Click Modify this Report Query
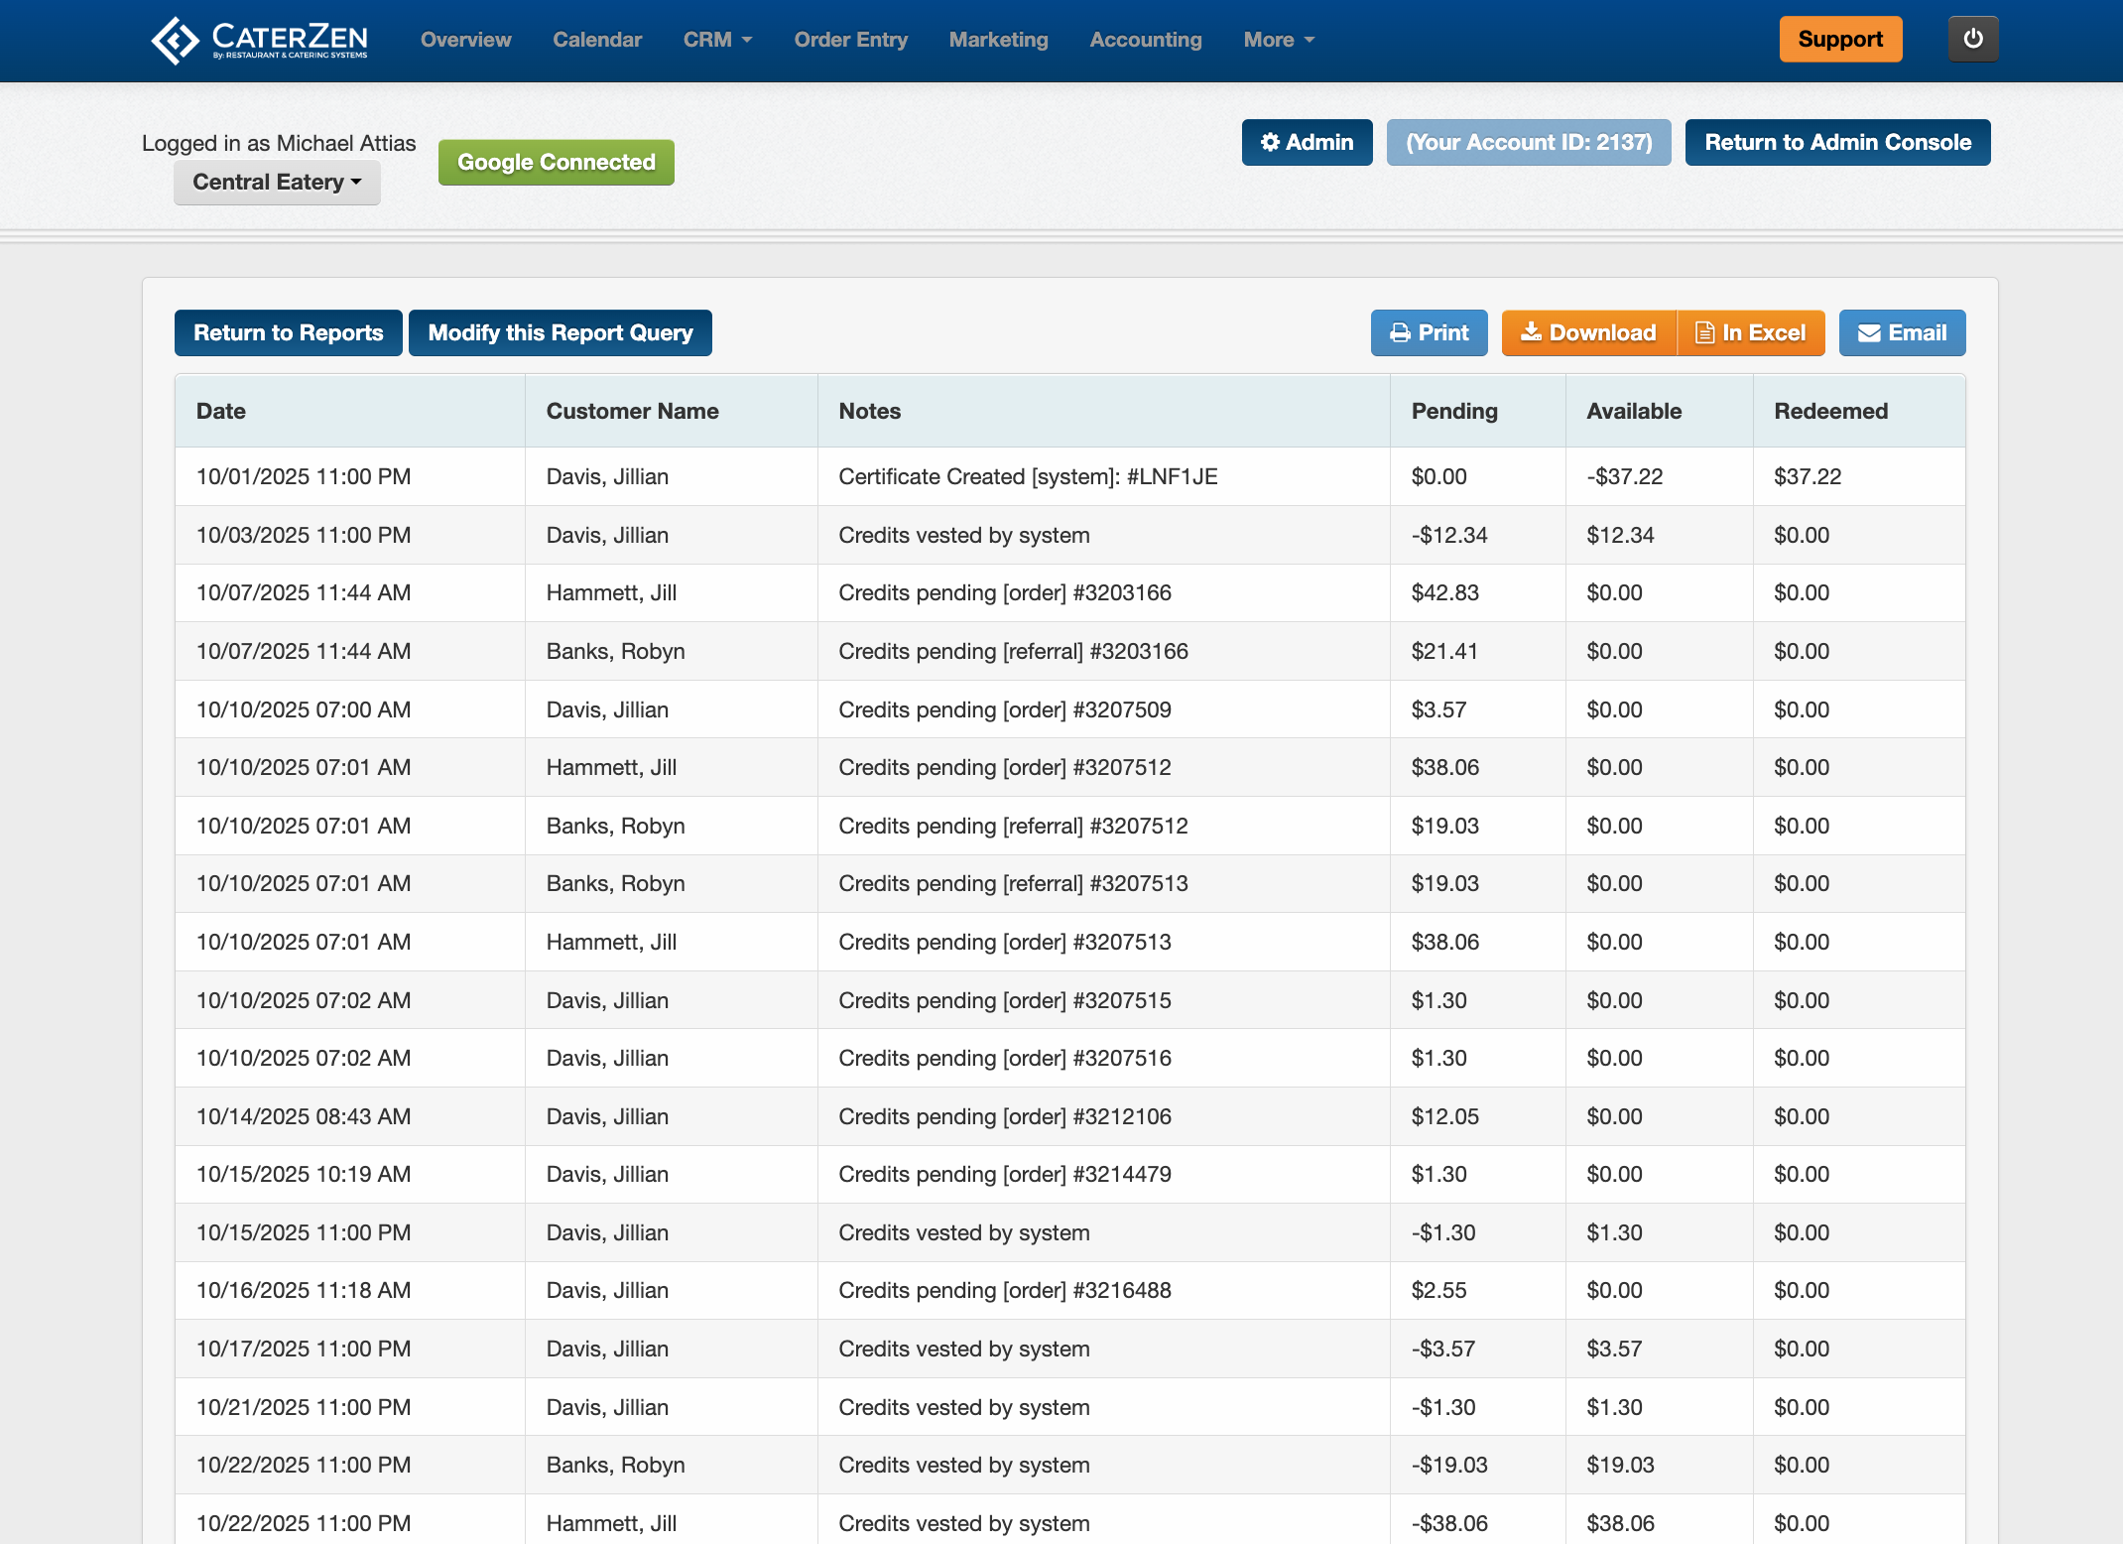Viewport: 2123px width, 1544px height. [560, 333]
